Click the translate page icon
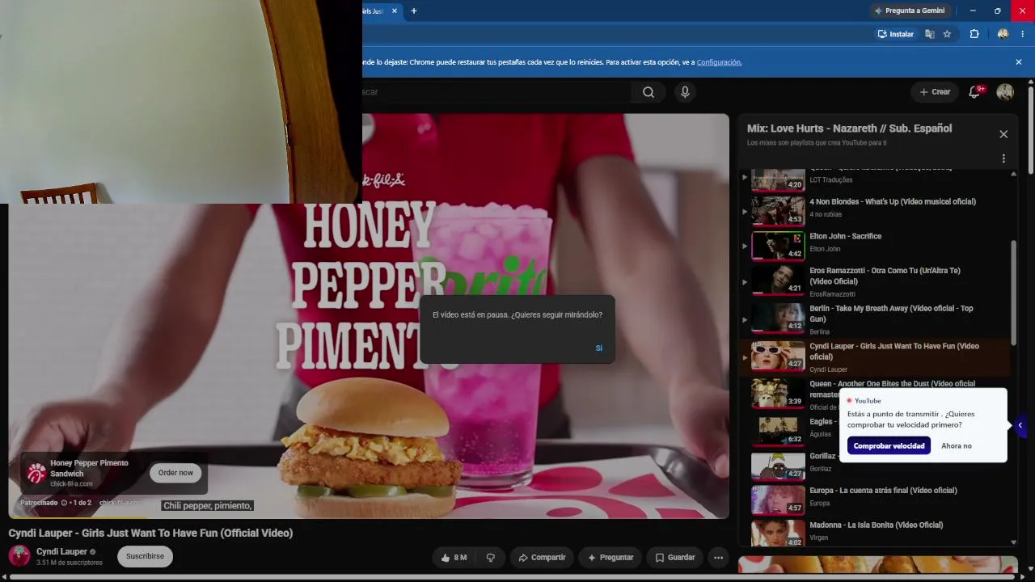1035x582 pixels. tap(930, 34)
